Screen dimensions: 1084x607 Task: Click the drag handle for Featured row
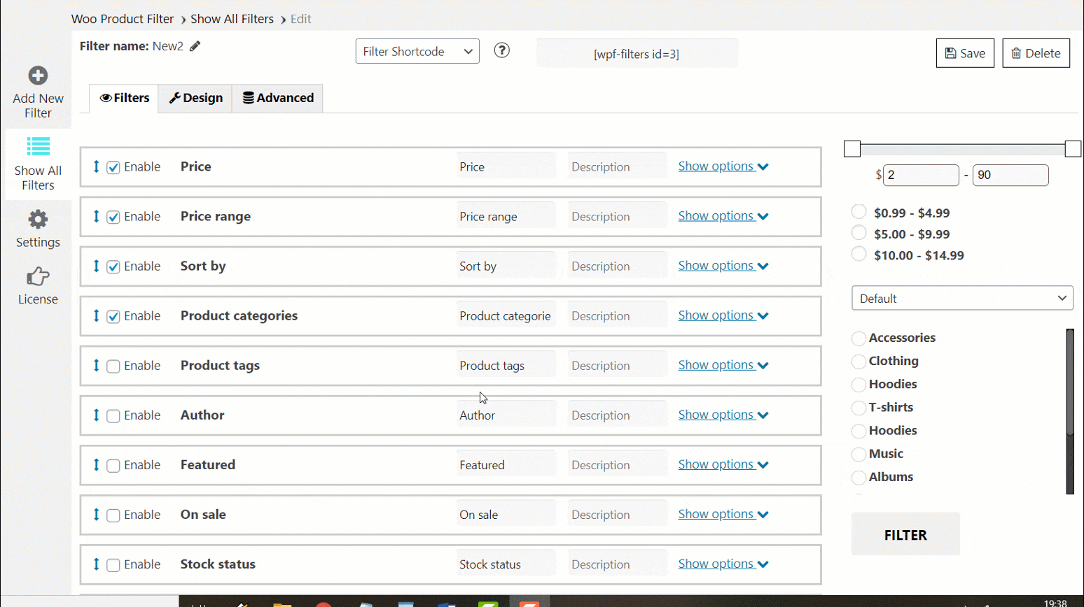(x=96, y=464)
